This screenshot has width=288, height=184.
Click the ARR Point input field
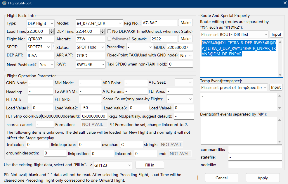coord(136,83)
